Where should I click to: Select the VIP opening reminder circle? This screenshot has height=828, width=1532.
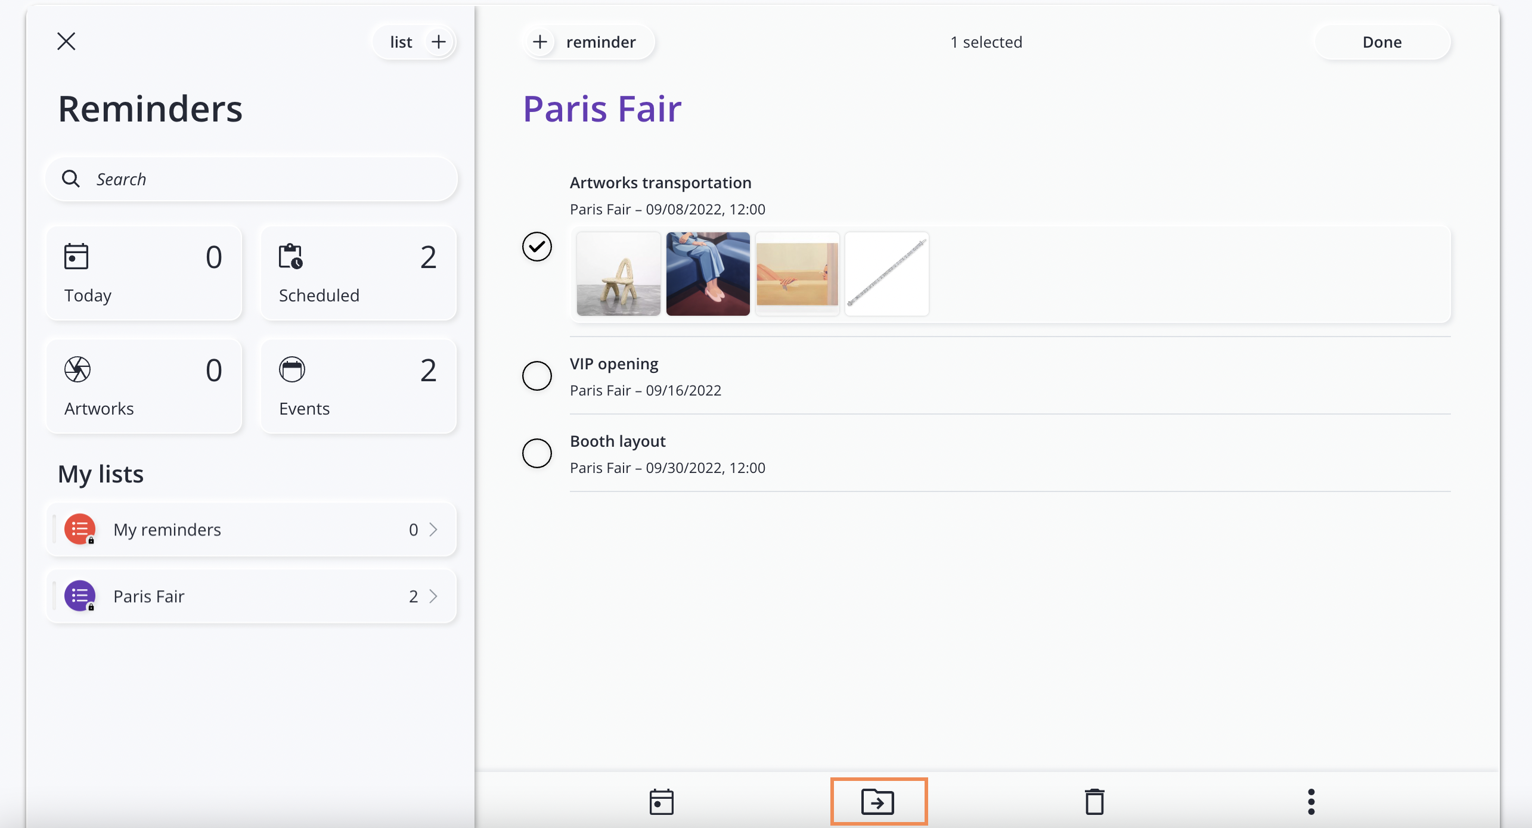pyautogui.click(x=537, y=376)
